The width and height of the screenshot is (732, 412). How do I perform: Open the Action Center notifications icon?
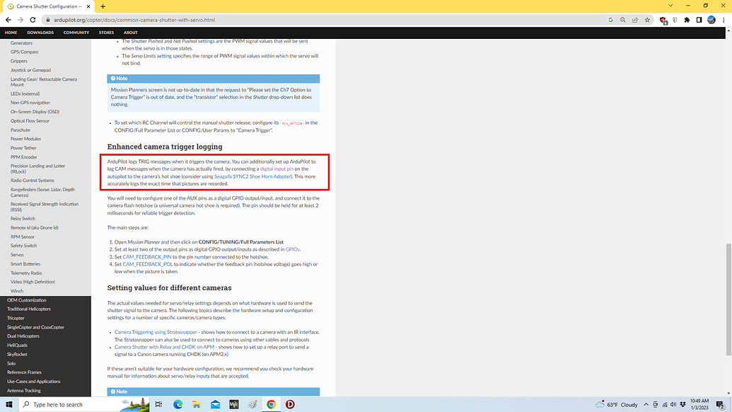[719, 404]
